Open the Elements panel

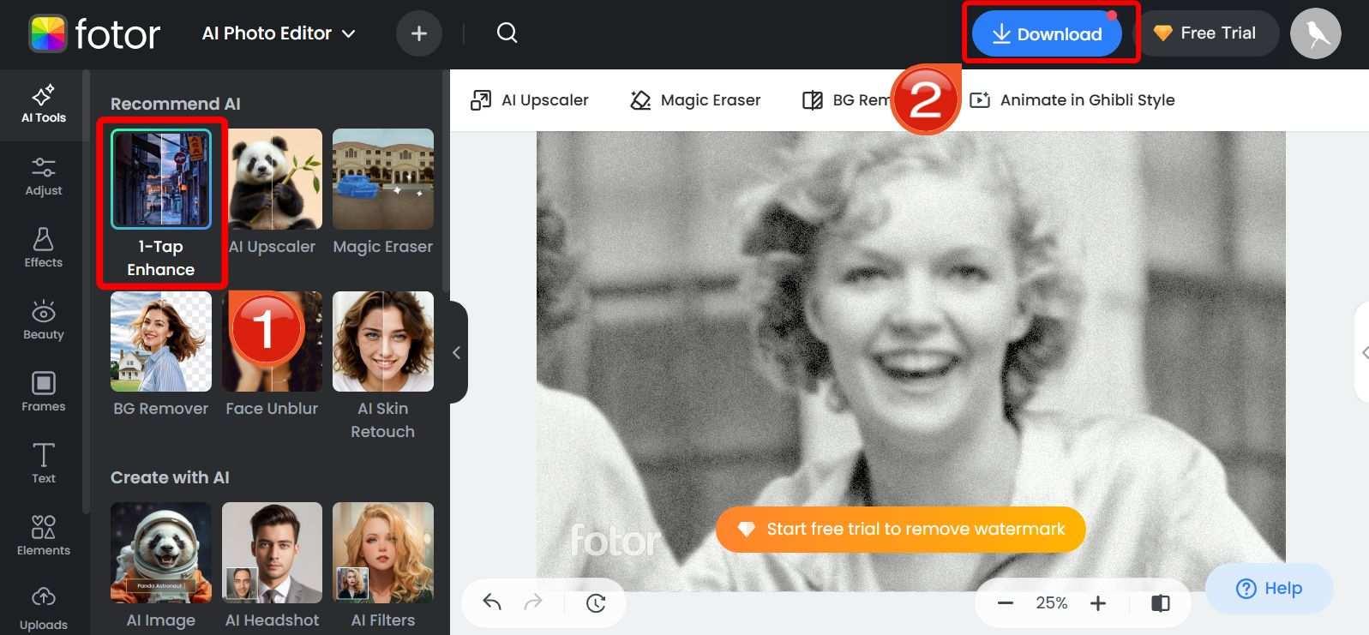(44, 536)
